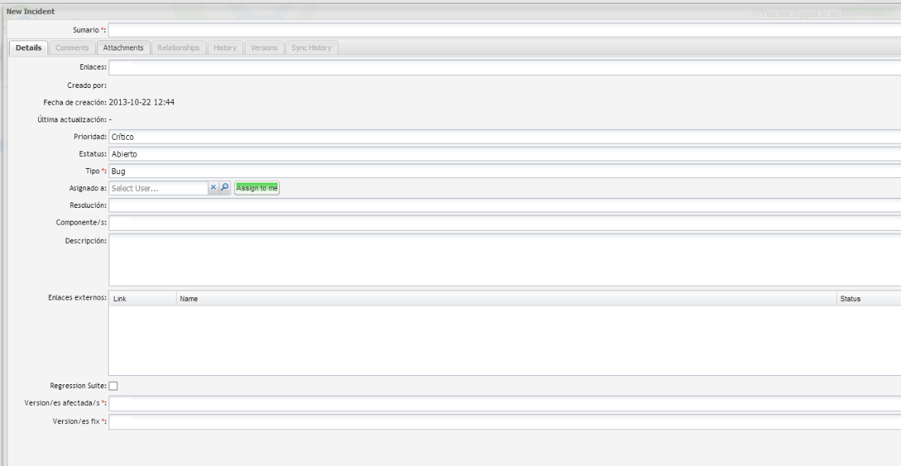
Task: Open the Estatus dropdown showing Abierto
Action: (x=505, y=154)
